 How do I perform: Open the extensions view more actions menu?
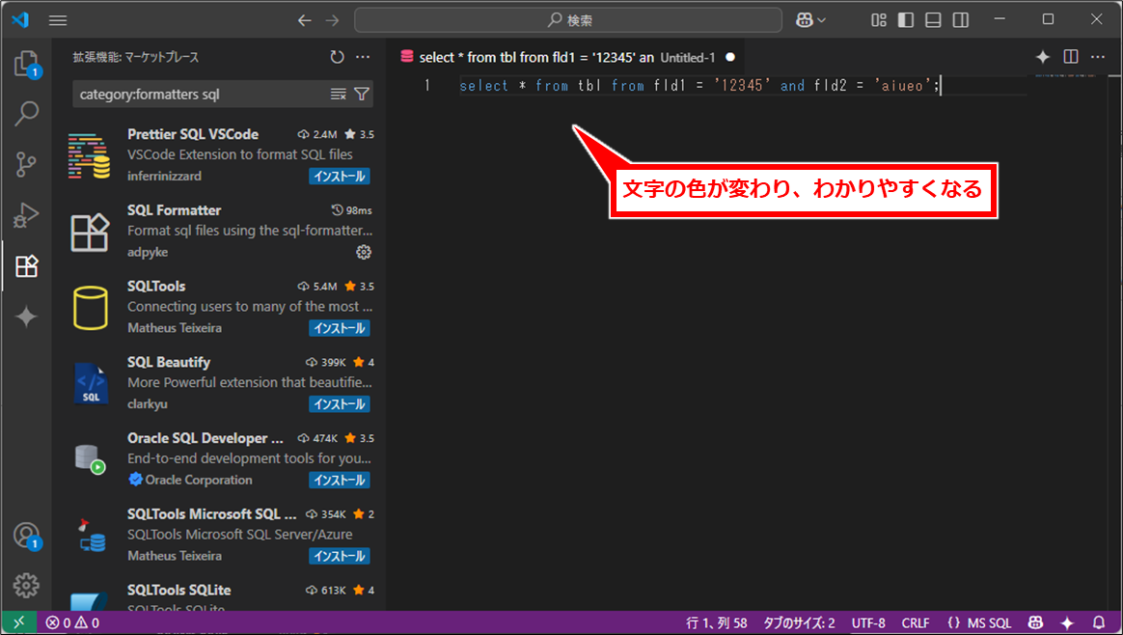point(363,57)
